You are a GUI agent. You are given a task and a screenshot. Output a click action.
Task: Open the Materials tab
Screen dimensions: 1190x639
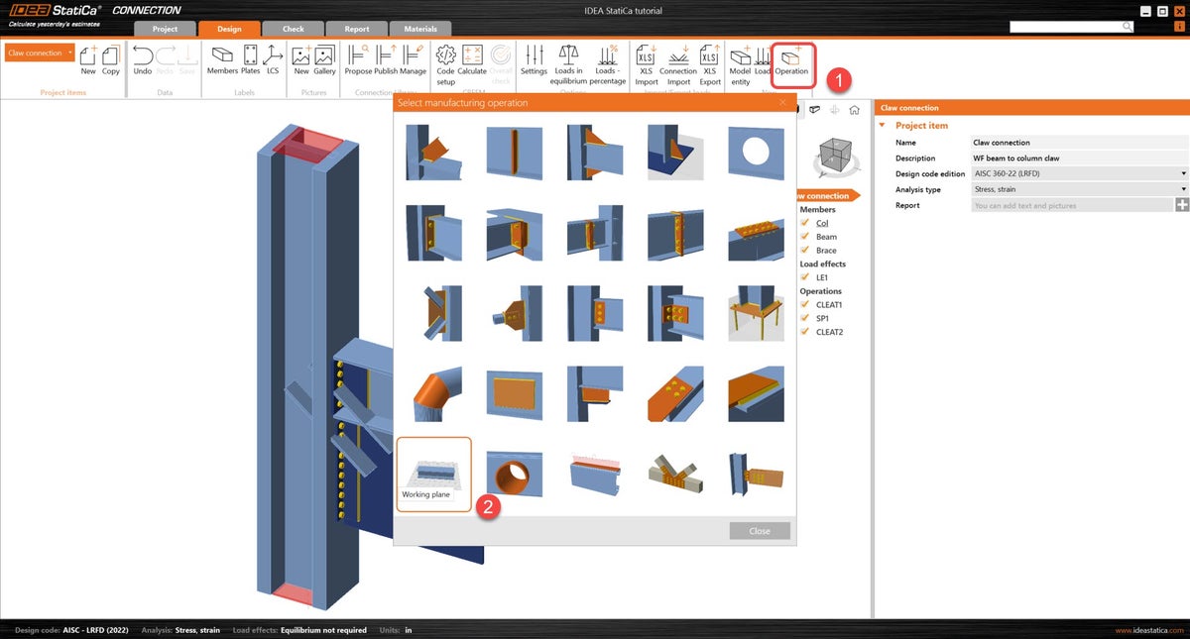coord(420,28)
